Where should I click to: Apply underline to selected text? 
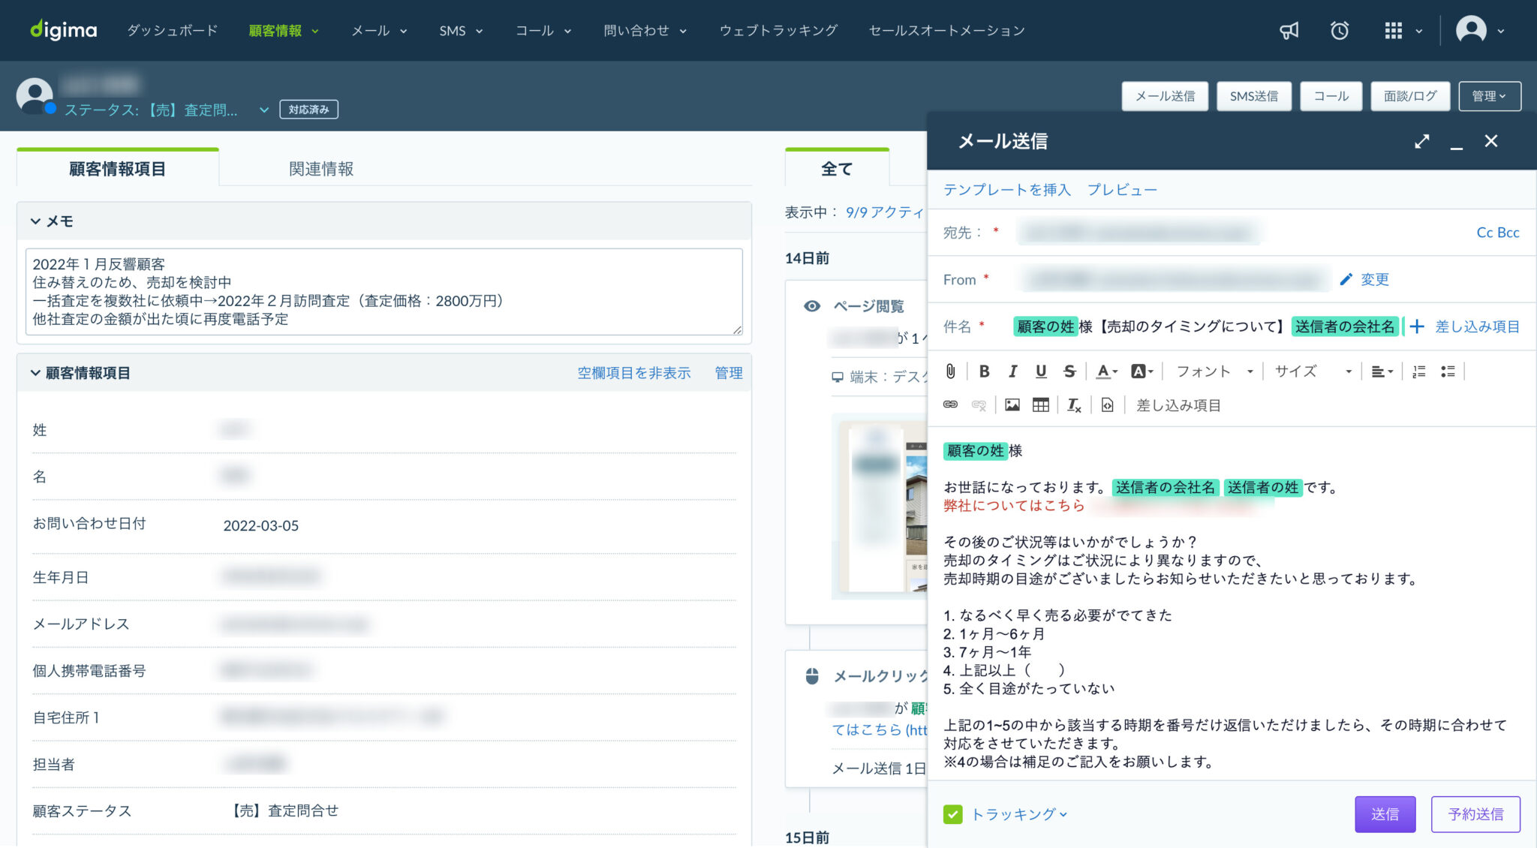coord(1041,370)
